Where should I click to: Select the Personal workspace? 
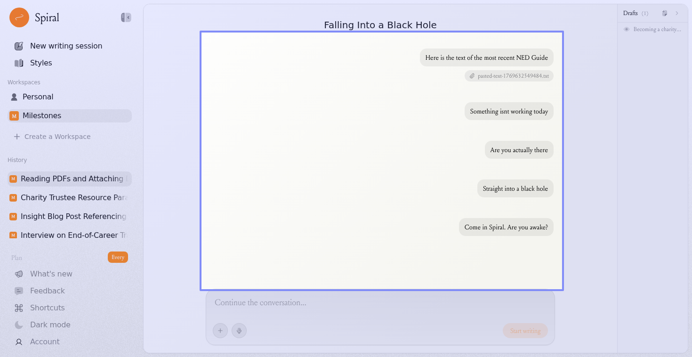[x=38, y=97]
